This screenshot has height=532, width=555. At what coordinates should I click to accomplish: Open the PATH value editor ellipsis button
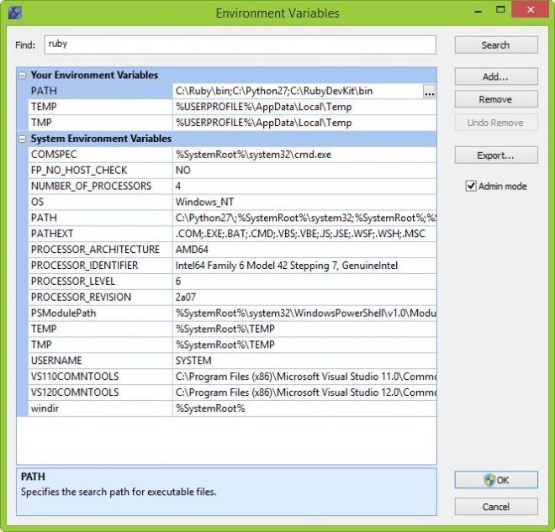click(x=430, y=92)
